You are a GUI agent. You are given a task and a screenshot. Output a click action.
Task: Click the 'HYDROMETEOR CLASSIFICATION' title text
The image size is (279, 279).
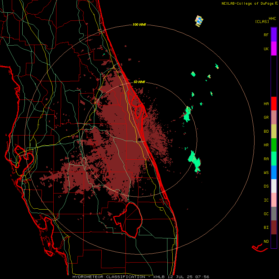[109, 277]
